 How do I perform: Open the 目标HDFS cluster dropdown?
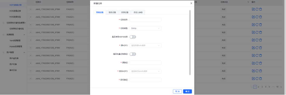pyautogui.click(x=145, y=71)
